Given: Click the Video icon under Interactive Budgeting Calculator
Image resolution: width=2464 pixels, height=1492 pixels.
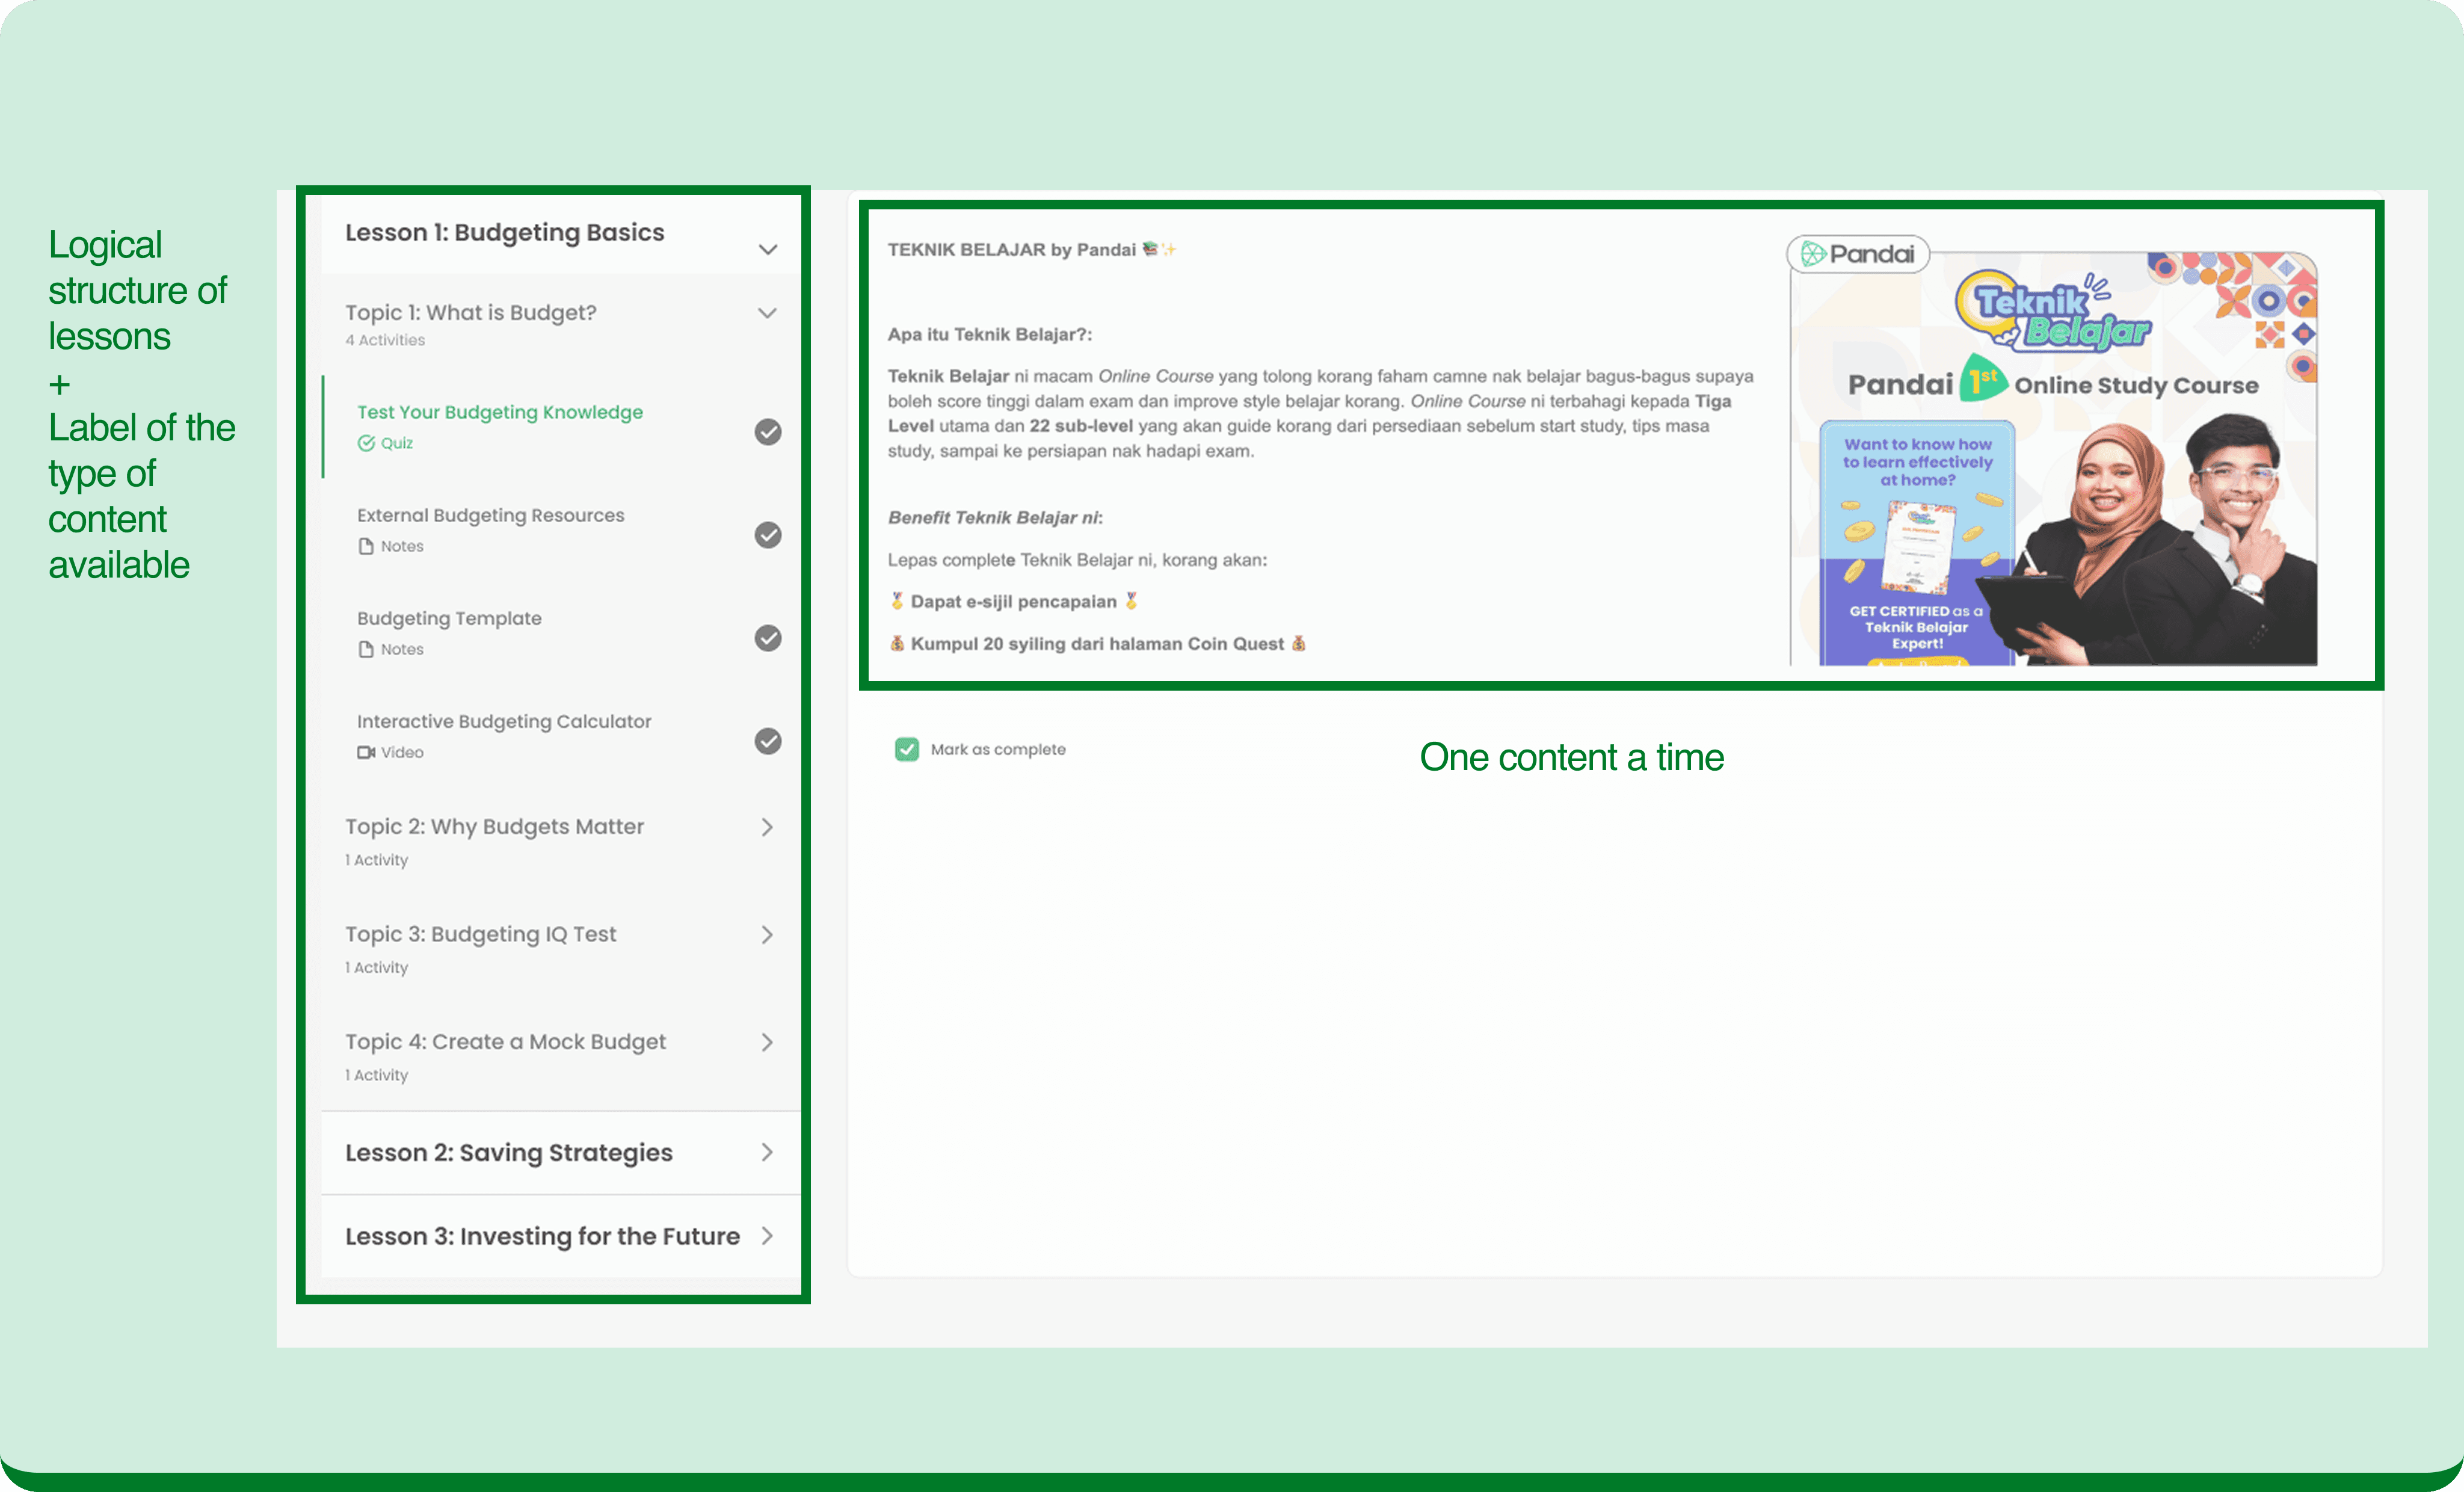Looking at the screenshot, I should pyautogui.click(x=366, y=752).
